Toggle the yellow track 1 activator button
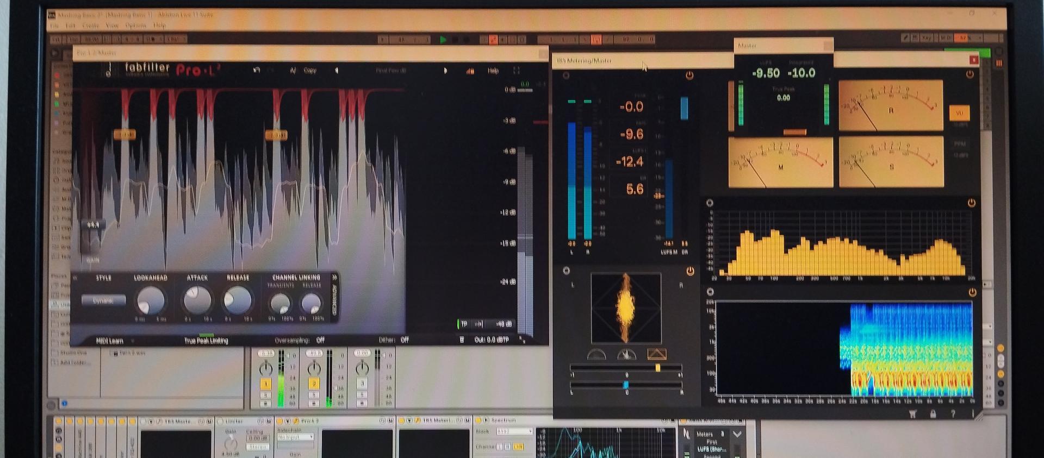This screenshot has height=458, width=1044. [x=265, y=384]
